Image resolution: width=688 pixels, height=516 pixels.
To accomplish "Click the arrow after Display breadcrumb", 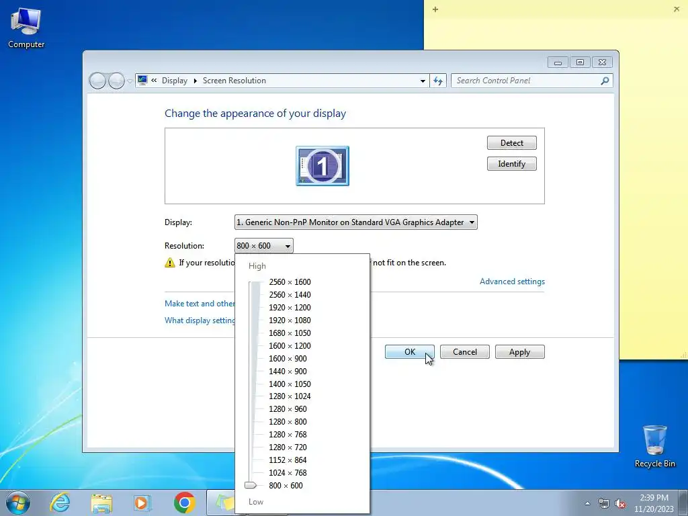I will 196,81.
